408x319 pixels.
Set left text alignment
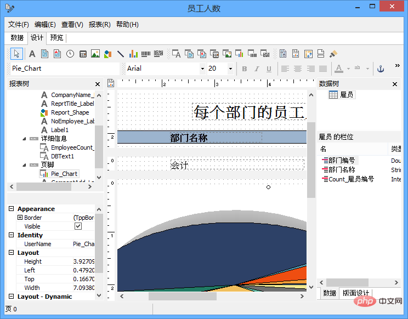(x=285, y=69)
